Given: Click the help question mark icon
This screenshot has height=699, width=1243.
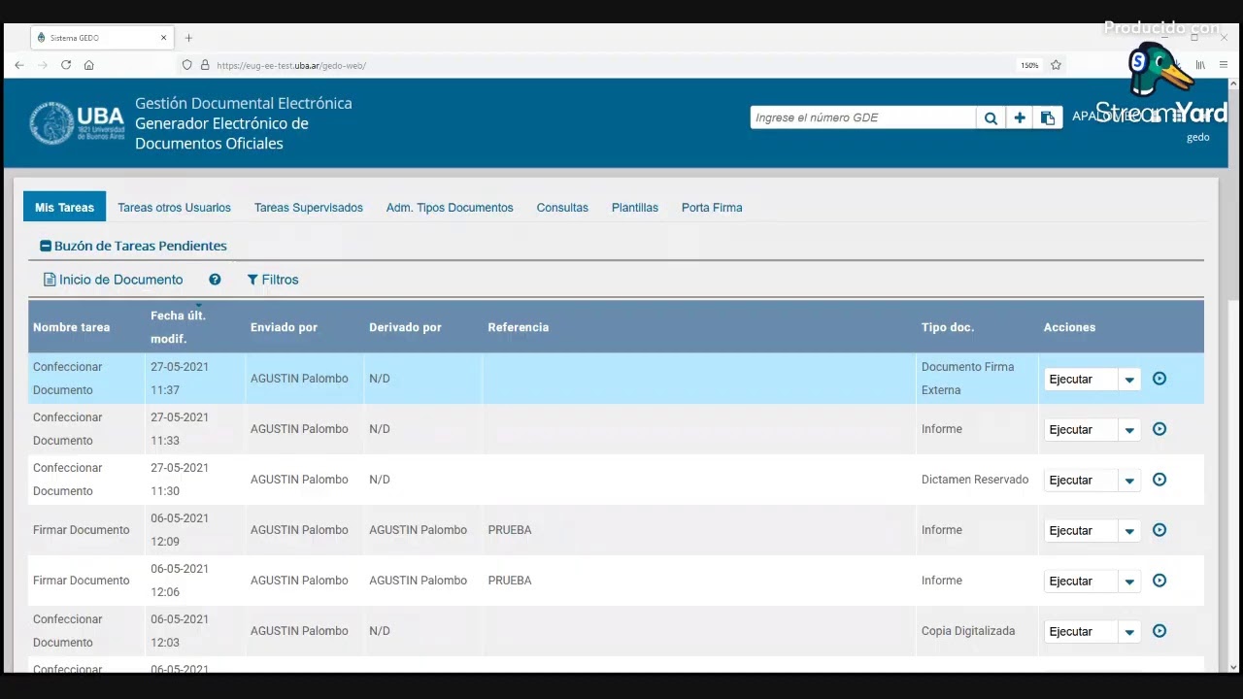Looking at the screenshot, I should [x=215, y=280].
